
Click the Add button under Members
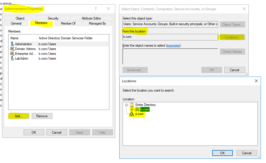[x=18, y=116]
